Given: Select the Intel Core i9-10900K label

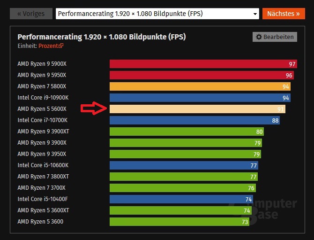Looking at the screenshot, I should pyautogui.click(x=43, y=98).
